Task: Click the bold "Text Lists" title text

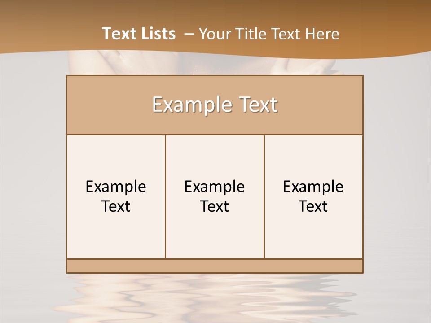Action: [139, 34]
